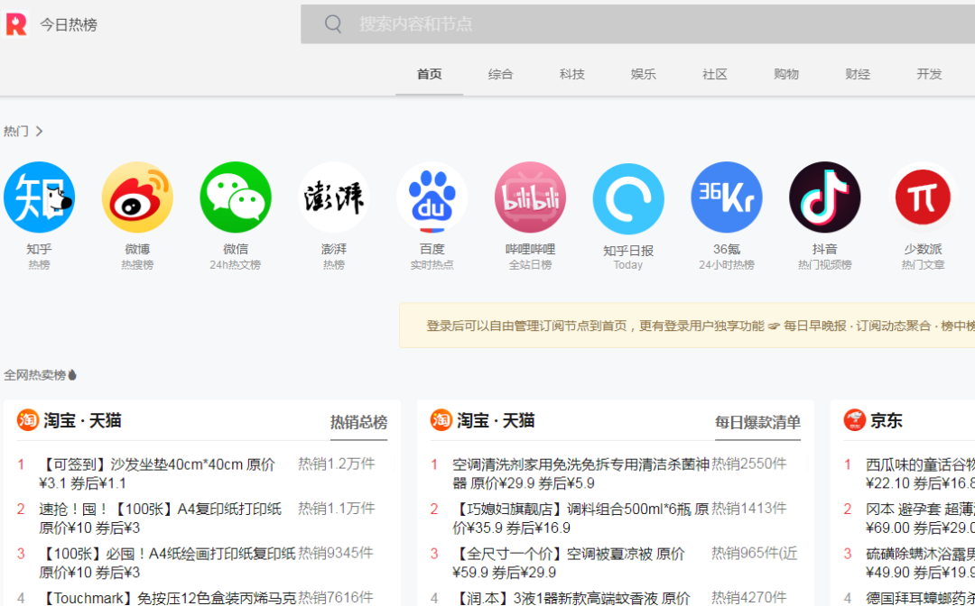Open the 速抢 A4复印纸打印纸 item

[x=161, y=519]
